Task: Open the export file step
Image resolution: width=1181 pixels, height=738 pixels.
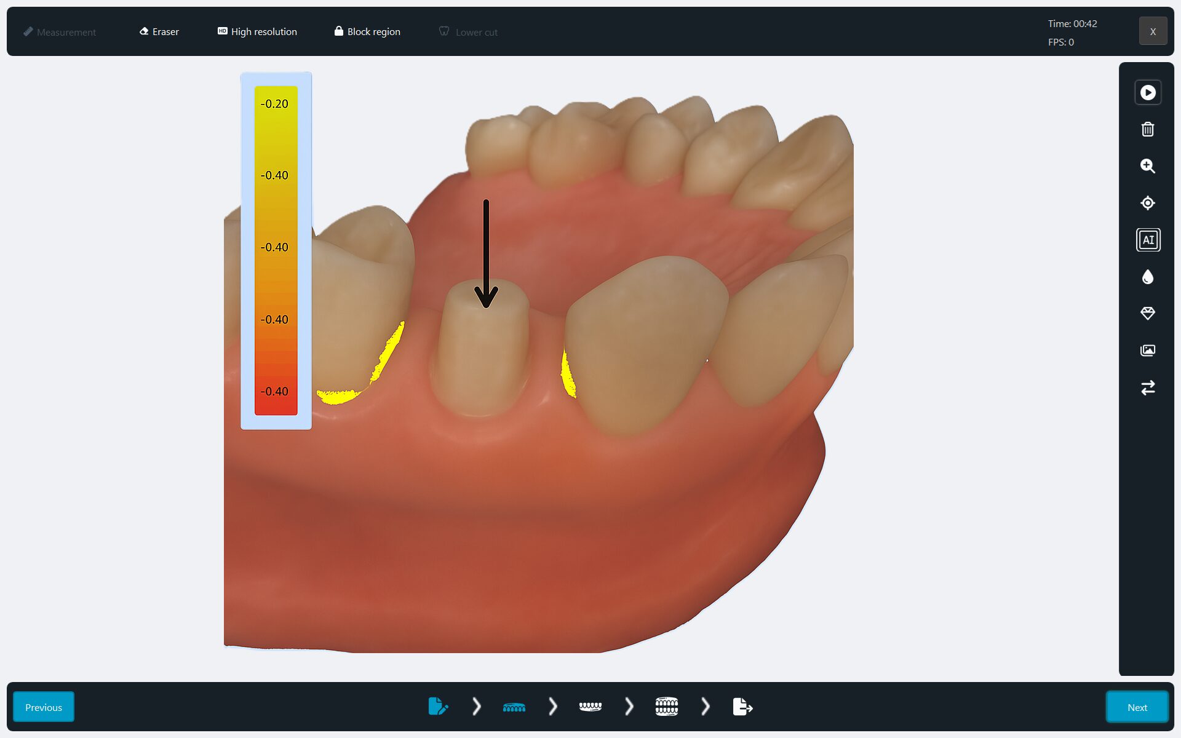Action: pos(742,707)
